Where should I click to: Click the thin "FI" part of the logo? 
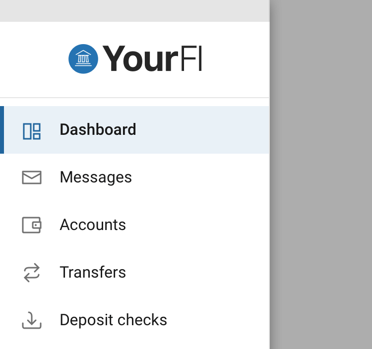point(191,58)
